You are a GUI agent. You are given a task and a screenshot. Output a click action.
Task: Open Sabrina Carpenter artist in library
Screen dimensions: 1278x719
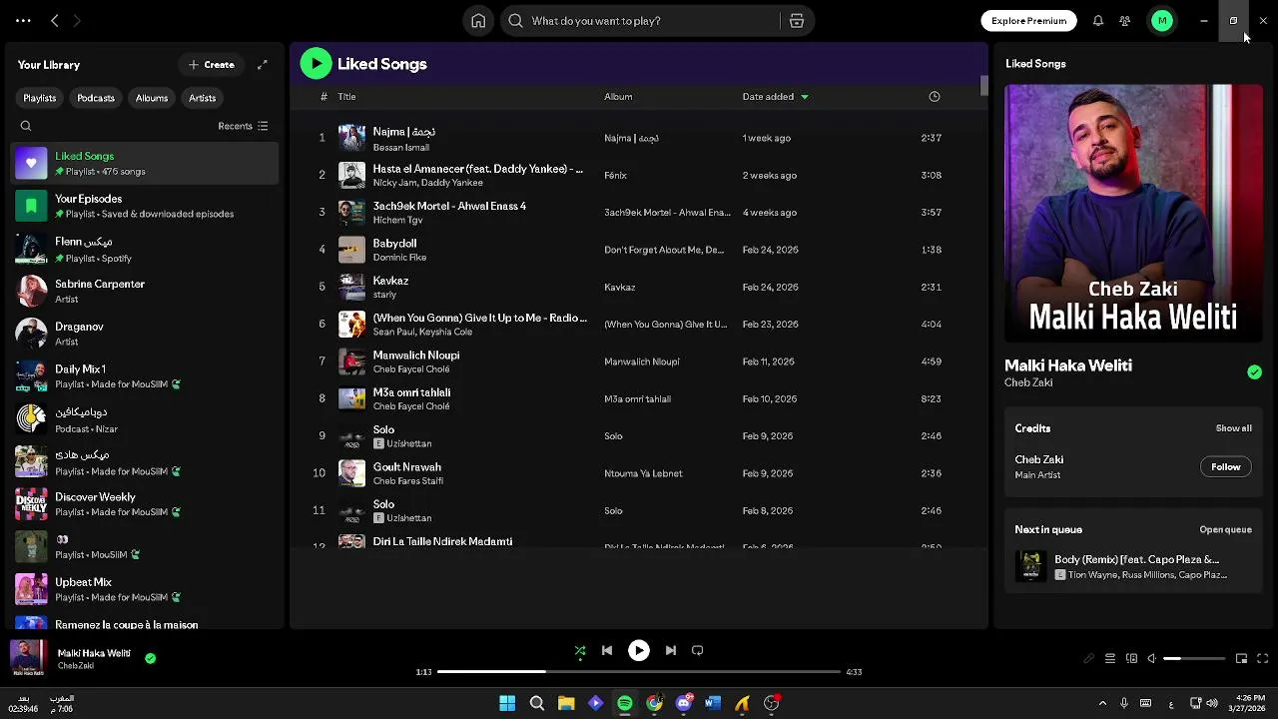[x=145, y=292]
